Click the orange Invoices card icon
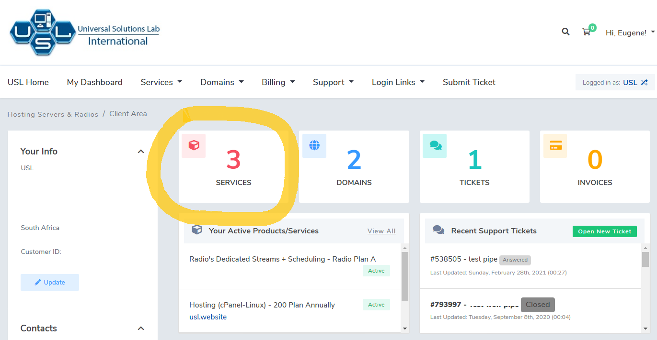 click(x=555, y=146)
